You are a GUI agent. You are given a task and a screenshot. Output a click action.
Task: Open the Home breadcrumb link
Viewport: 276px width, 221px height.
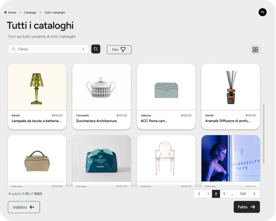coord(12,12)
